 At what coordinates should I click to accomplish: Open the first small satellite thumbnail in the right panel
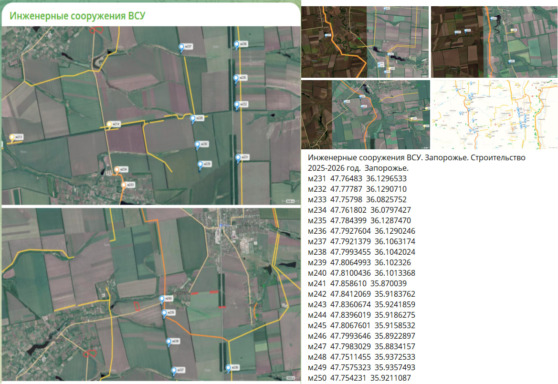[x=365, y=42]
